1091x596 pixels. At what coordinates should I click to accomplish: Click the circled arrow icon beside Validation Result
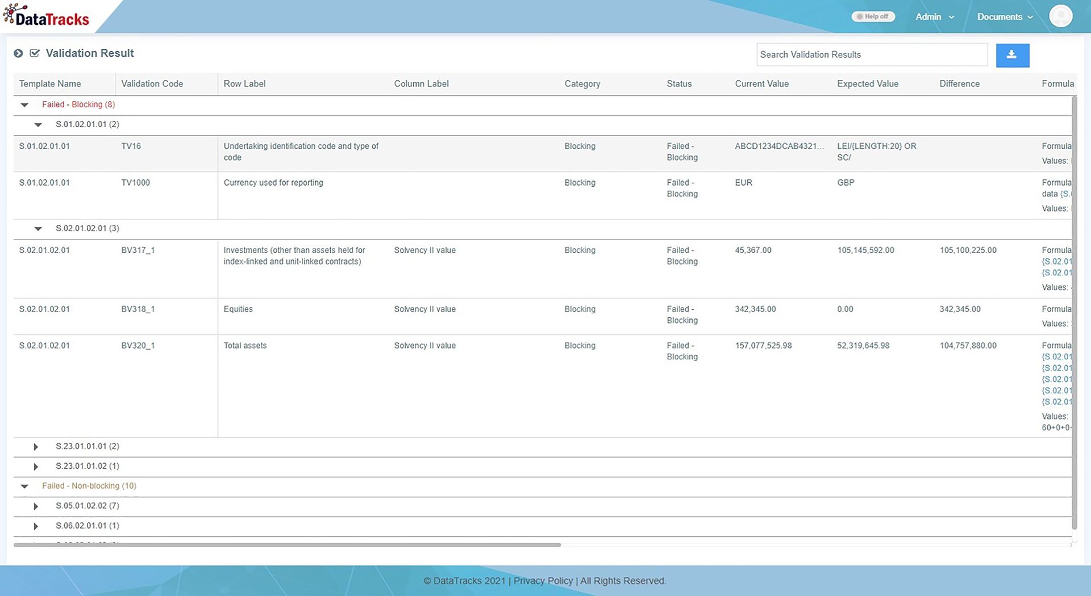coord(18,53)
